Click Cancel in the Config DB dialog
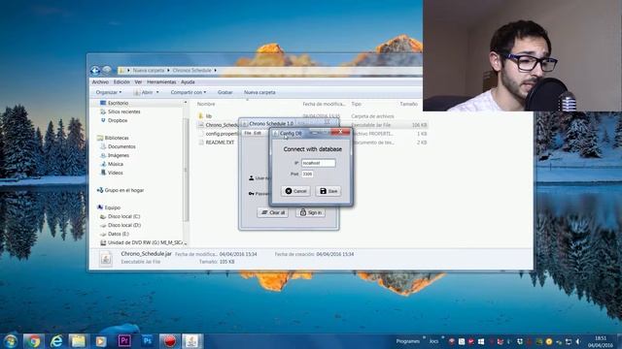 click(295, 191)
